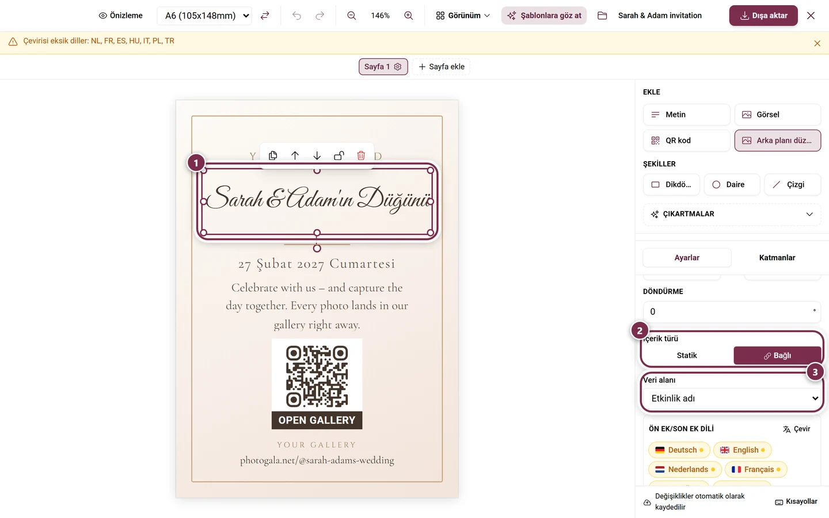Add a QR kod element
The width and height of the screenshot is (829, 518).
[x=686, y=140]
